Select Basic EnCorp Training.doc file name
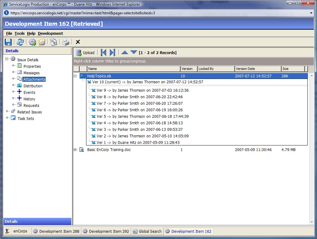The image size is (317, 239). [109, 149]
